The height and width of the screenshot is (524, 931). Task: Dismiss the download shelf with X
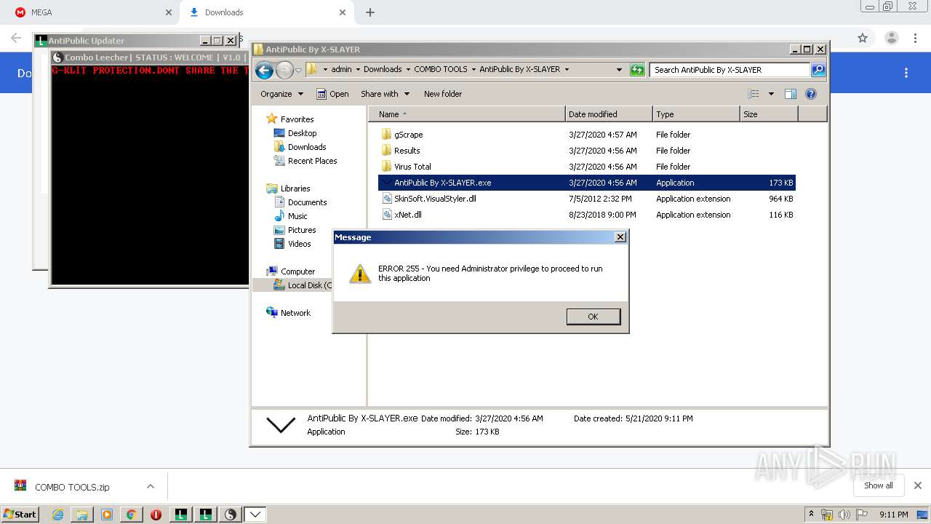pyautogui.click(x=918, y=485)
